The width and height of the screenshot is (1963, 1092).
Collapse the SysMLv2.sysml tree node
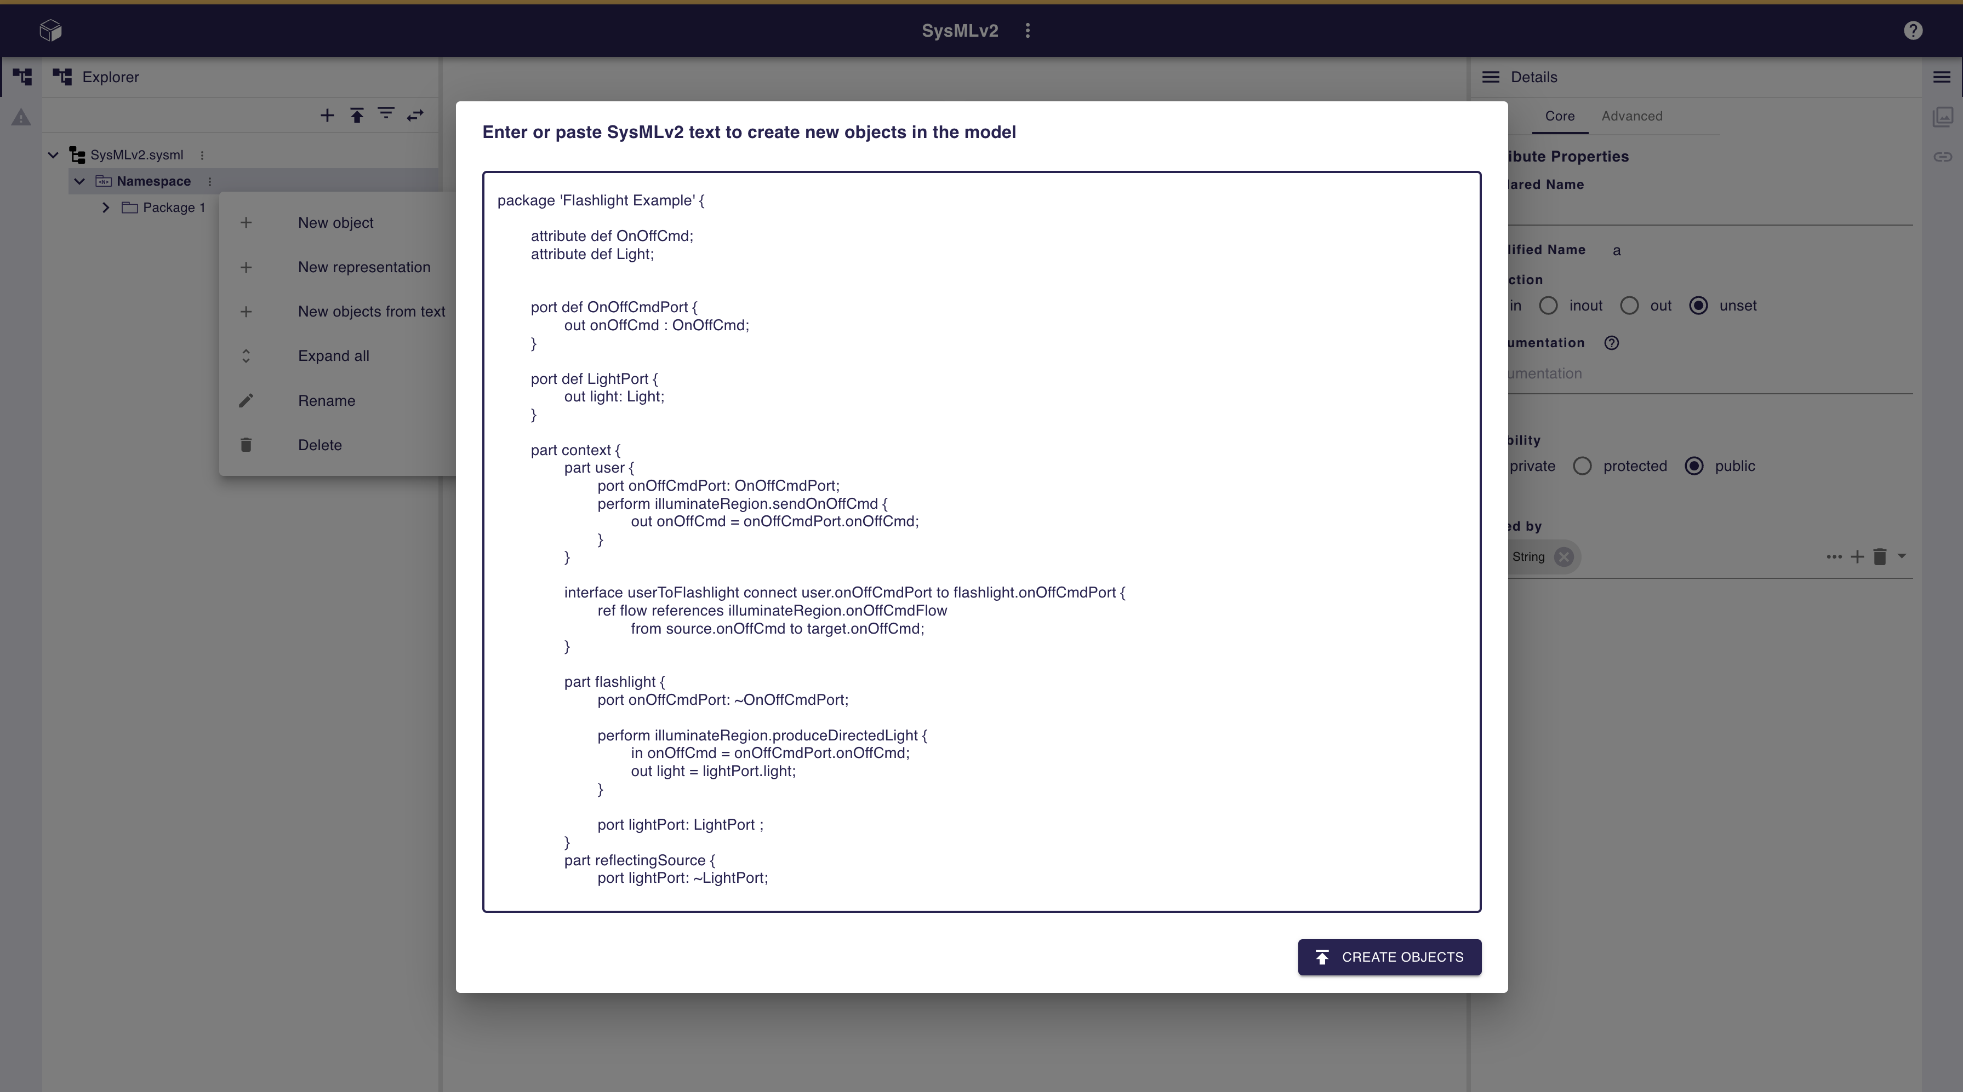pos(53,154)
